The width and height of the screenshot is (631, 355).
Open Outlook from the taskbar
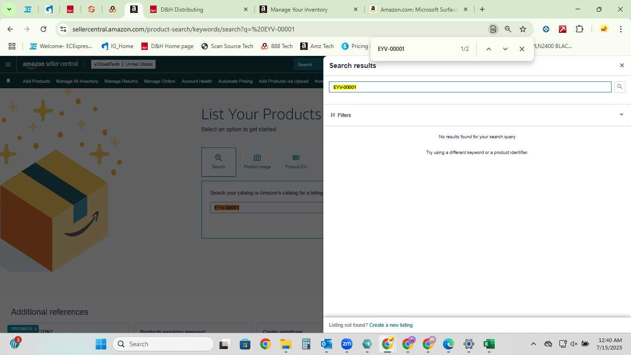point(327,344)
